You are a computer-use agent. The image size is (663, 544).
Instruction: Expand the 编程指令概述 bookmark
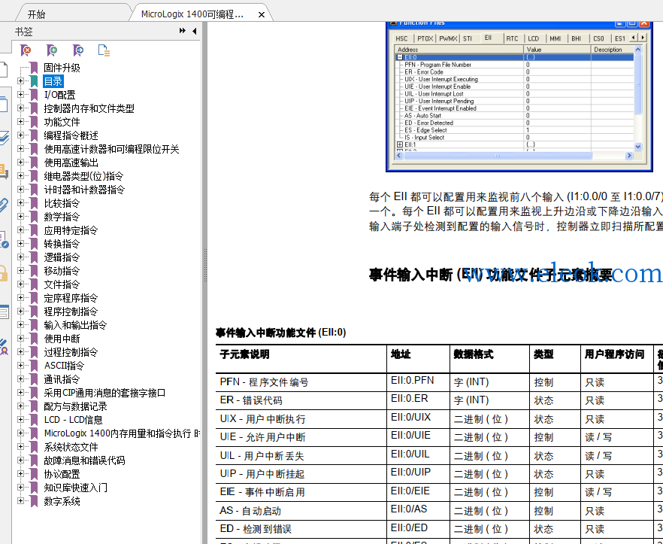(x=20, y=135)
